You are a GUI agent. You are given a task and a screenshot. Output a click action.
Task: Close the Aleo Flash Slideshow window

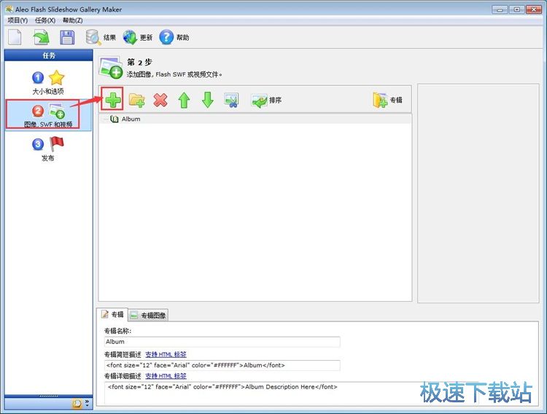coord(534,9)
